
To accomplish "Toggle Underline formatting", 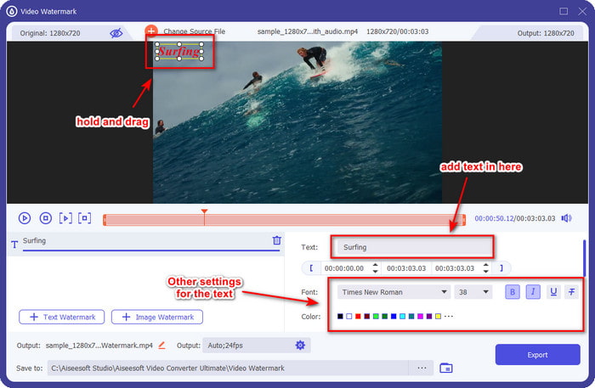I will click(x=553, y=292).
